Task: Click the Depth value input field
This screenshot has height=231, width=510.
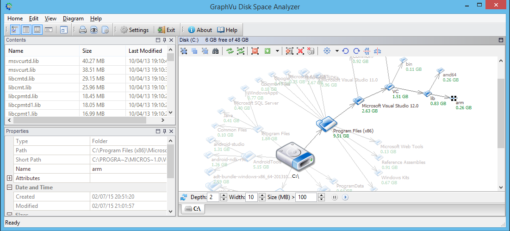Action: [x=213, y=197]
